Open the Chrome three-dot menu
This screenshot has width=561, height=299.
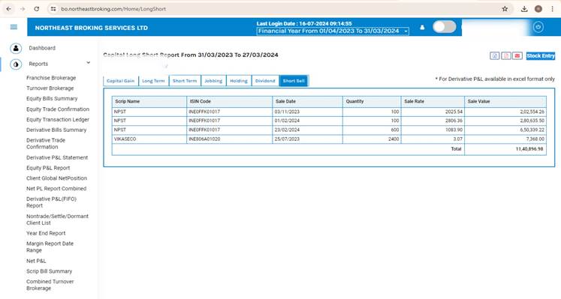553,9
